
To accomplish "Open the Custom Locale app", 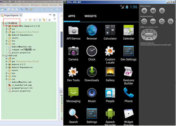I will pos(110,55).
